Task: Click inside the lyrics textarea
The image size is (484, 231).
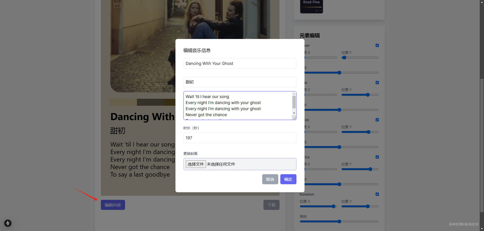Action: [x=238, y=106]
